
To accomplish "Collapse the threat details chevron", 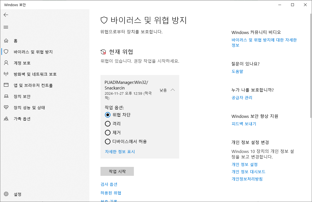I will point(173,90).
